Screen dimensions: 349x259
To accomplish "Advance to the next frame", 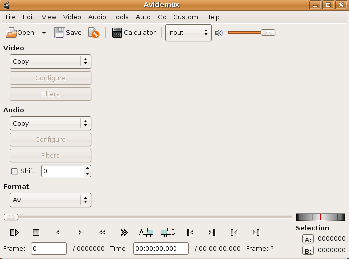I will coord(80,232).
